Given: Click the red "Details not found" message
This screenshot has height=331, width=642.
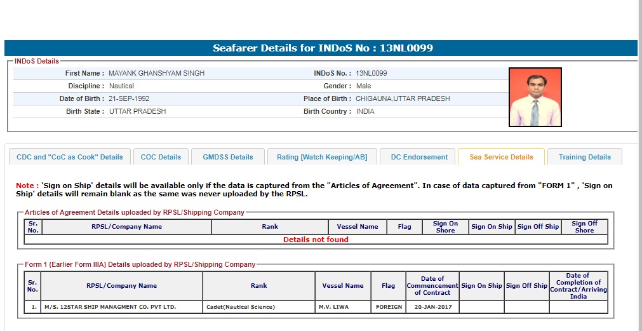Looking at the screenshot, I should click(316, 240).
